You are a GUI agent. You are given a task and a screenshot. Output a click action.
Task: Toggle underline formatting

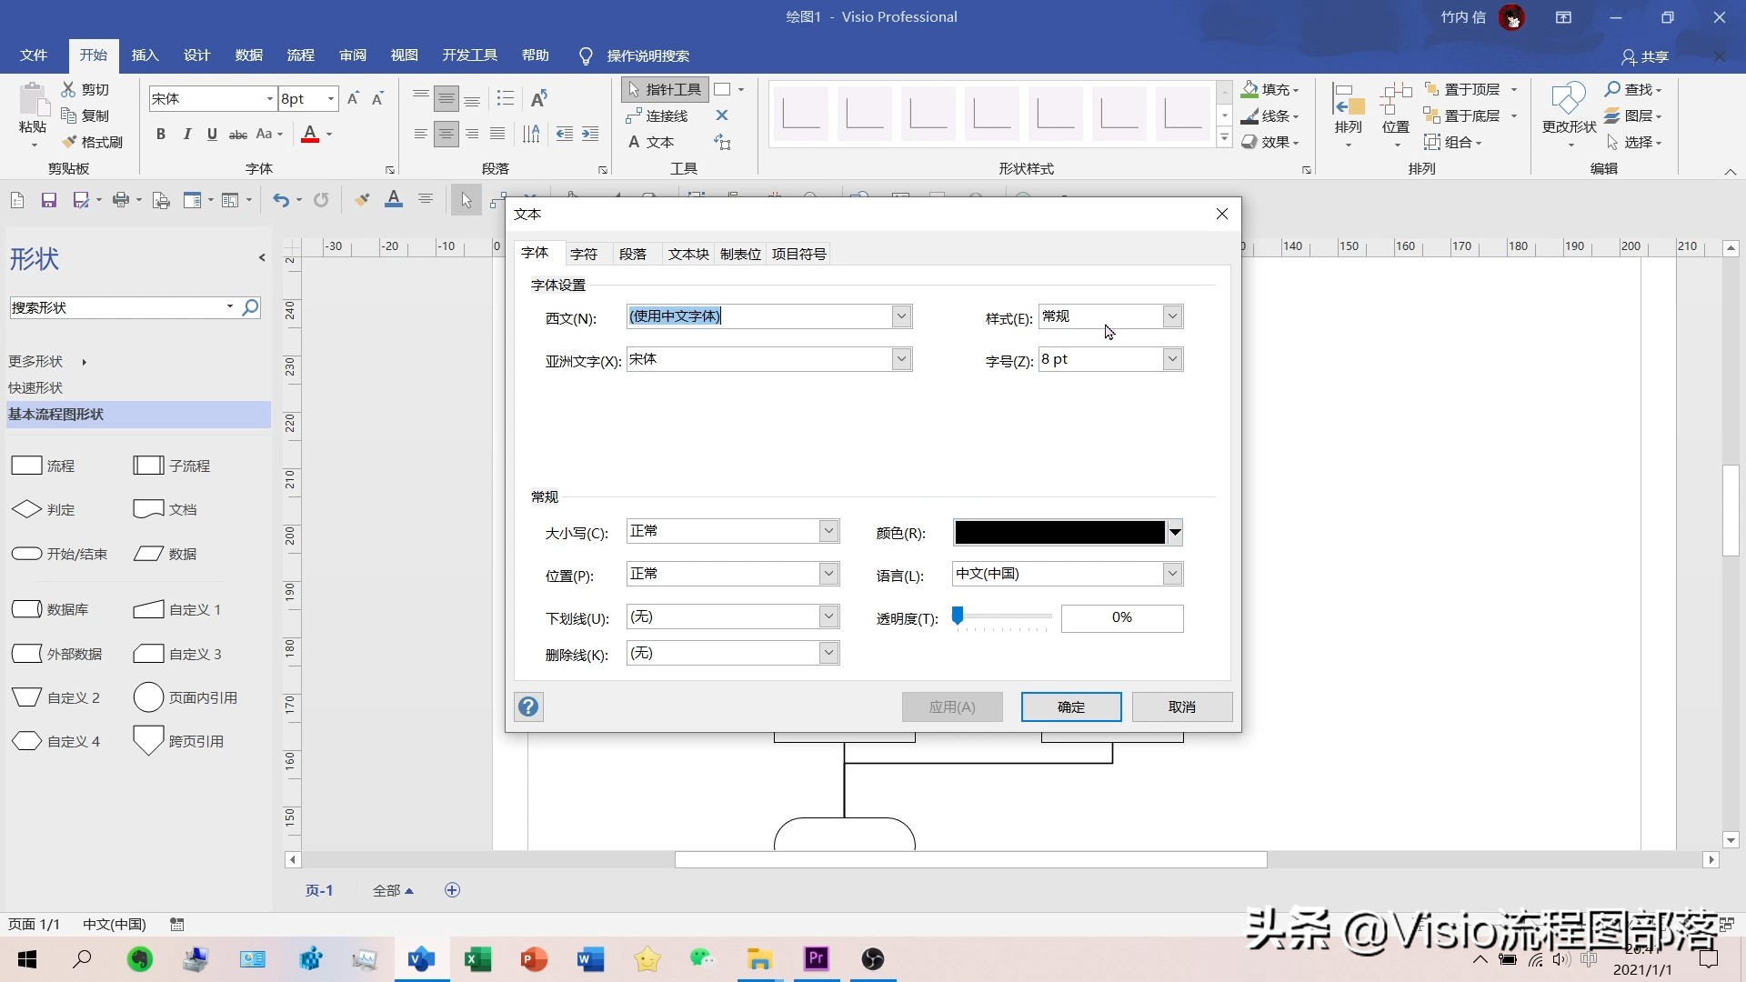212,134
